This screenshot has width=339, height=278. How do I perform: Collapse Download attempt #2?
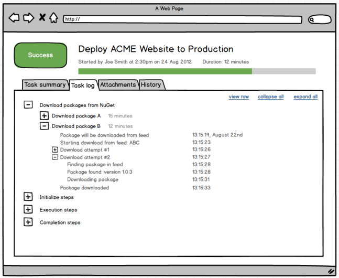pos(55,157)
